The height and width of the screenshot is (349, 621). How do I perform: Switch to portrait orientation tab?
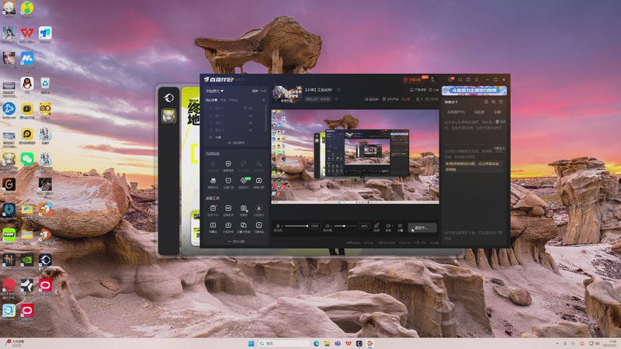pos(263,91)
